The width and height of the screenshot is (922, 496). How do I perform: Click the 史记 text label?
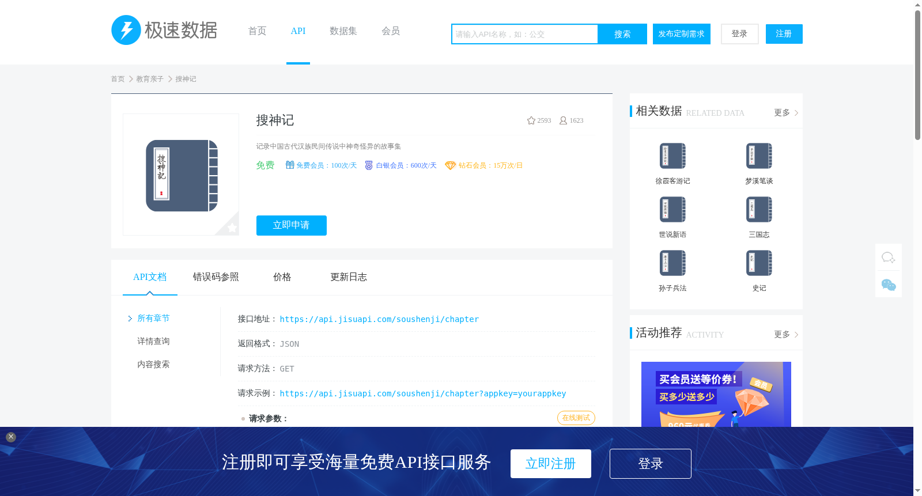tap(759, 288)
